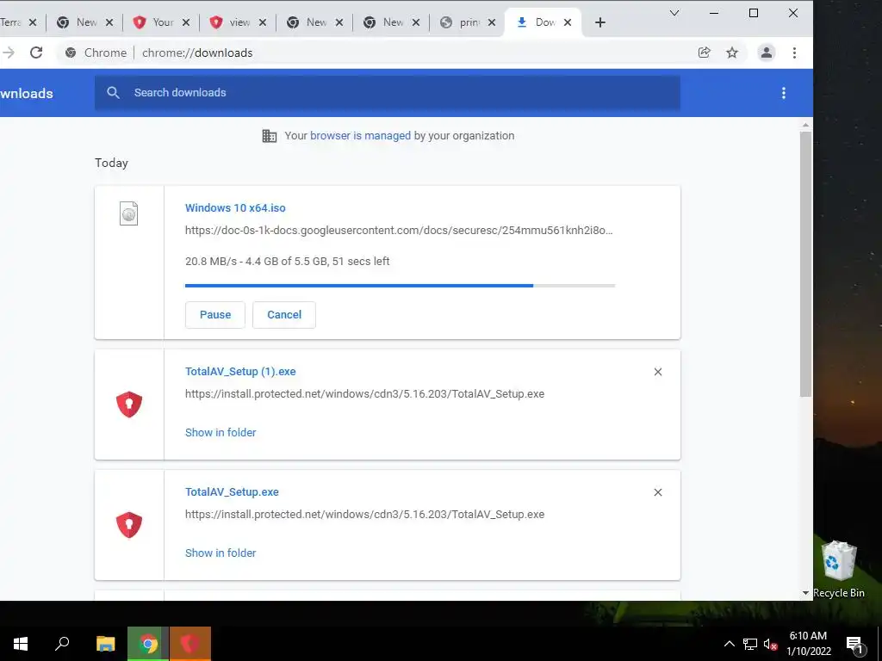Viewport: 882px width, 661px height.
Task: Click the Windows 10 x64.iso file icon
Action: coord(129,213)
